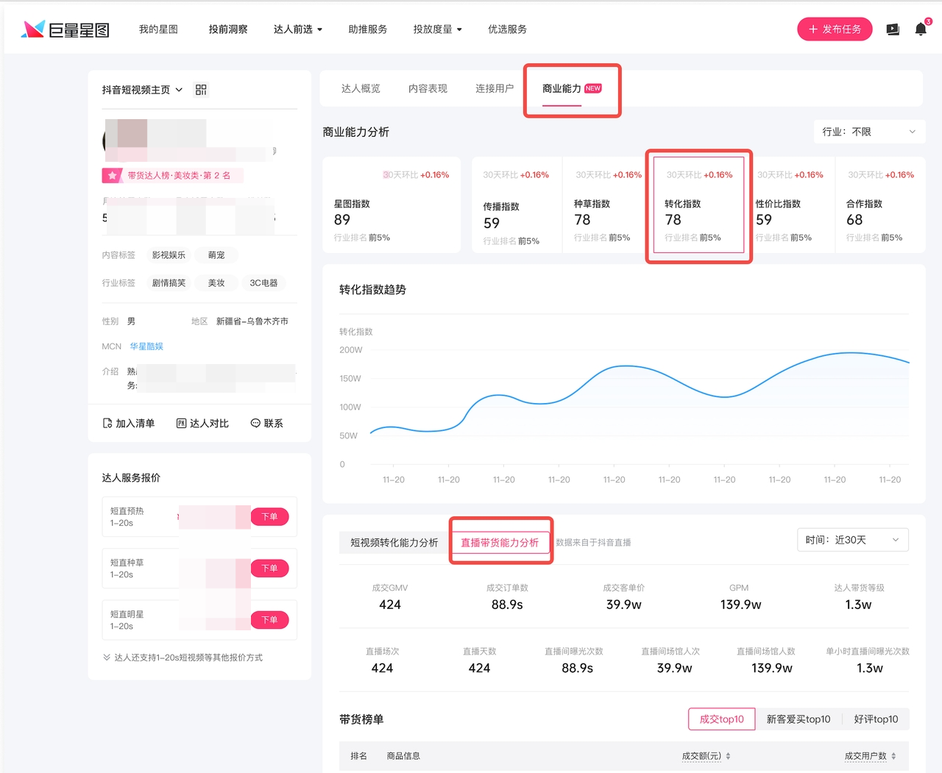Viewport: 942px width, 773px height.
Task: Open the 时间: 近30天 dropdown
Action: point(852,540)
